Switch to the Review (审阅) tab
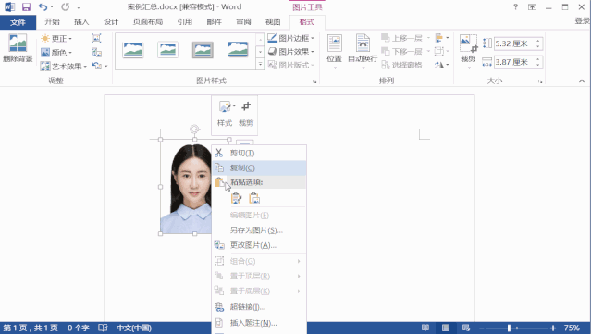Screen dimensions: 591x334 pos(243,22)
